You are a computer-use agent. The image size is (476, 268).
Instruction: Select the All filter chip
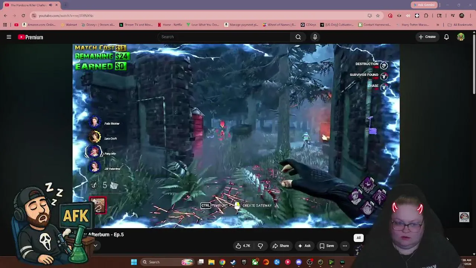point(358,238)
